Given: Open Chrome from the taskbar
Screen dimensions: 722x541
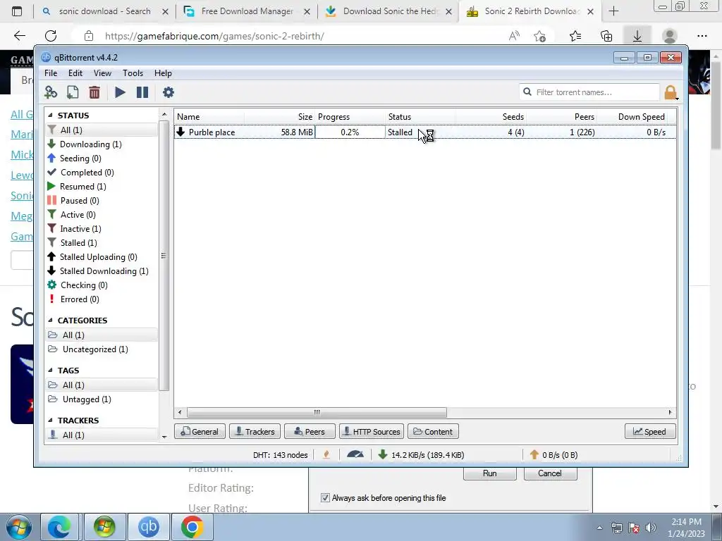Looking at the screenshot, I should pos(192,527).
